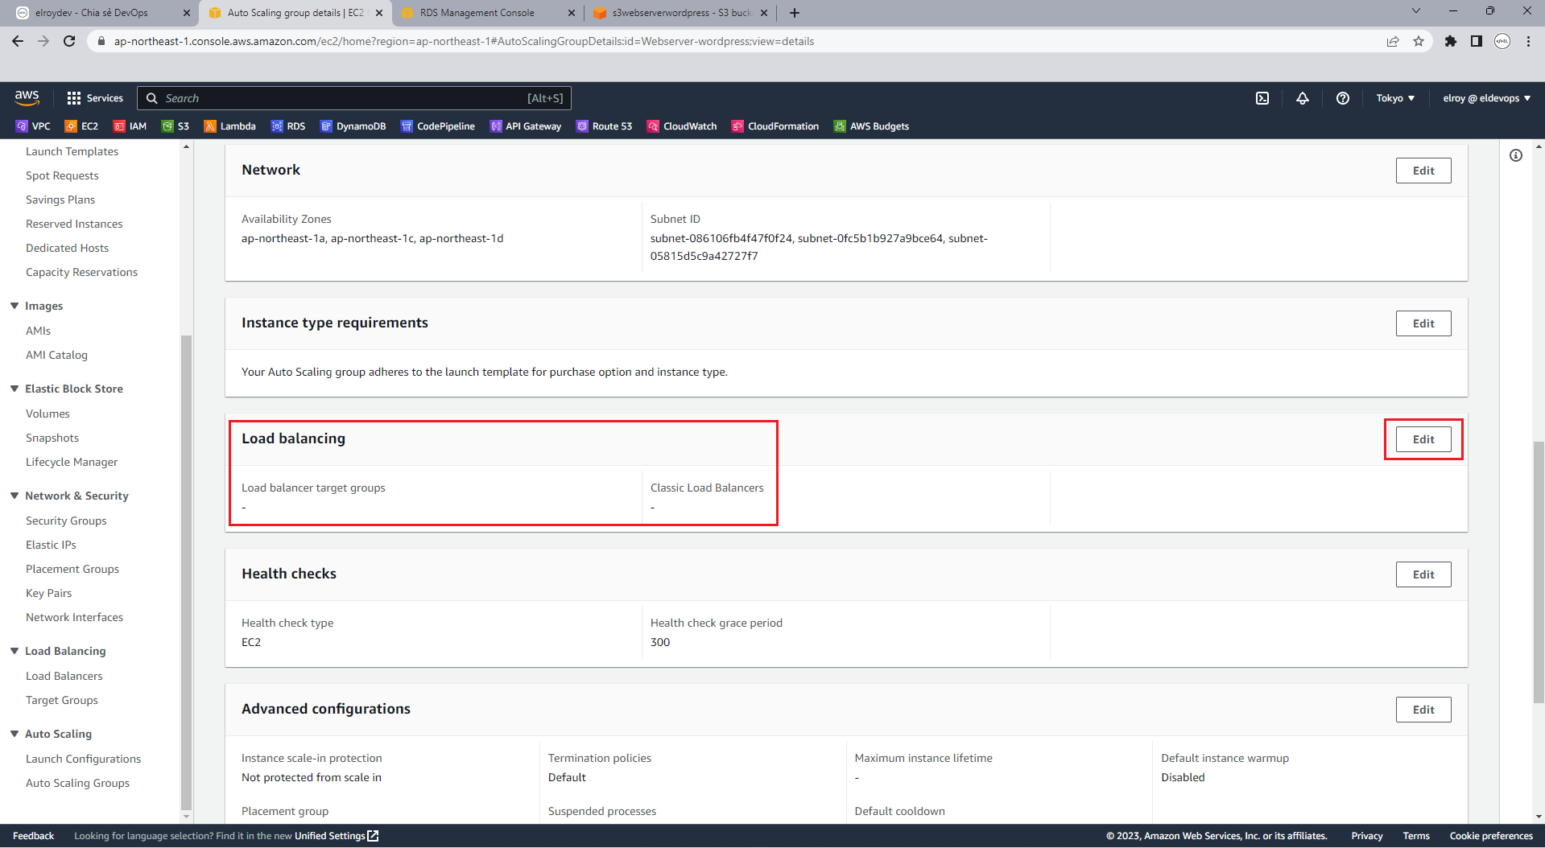1545x848 pixels.
Task: Open CloudShell terminal icon
Action: coord(1262,98)
